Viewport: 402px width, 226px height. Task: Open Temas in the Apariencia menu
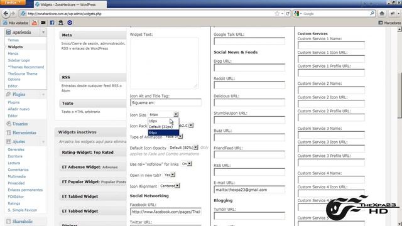13,40
